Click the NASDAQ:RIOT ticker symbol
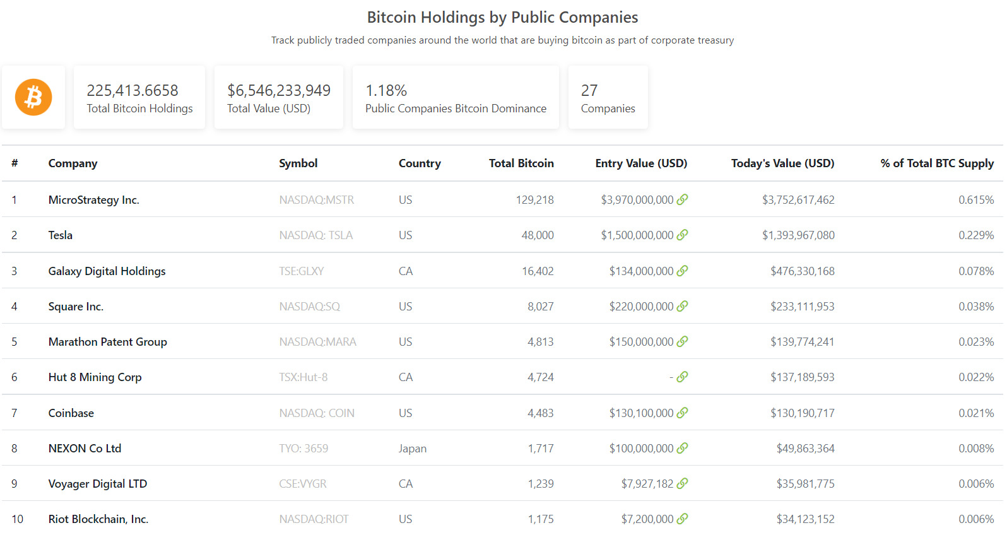This screenshot has width=1007, height=535. click(314, 519)
